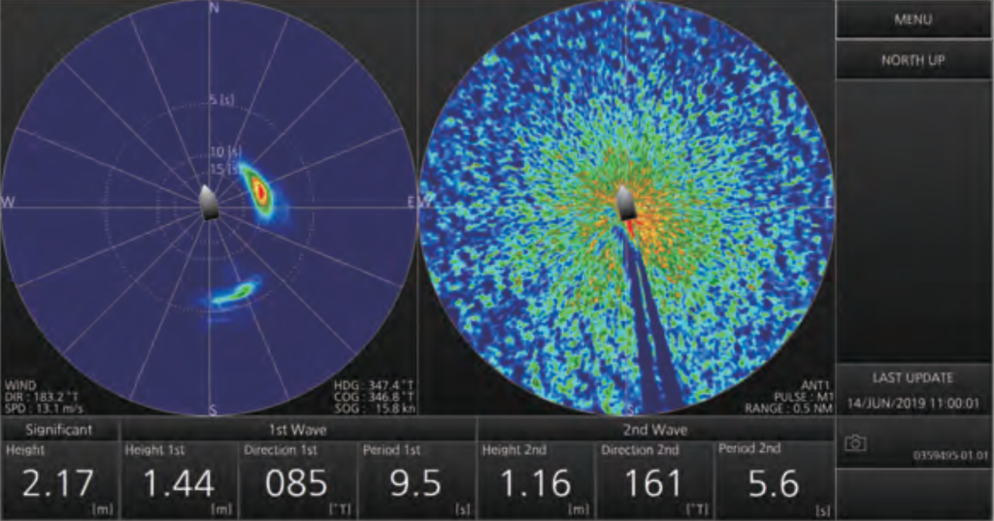Toggle the NORTH UP orientation mode
994x521 pixels.
tap(912, 60)
